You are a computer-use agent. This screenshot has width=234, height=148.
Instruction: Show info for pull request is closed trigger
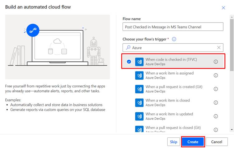(x=216, y=130)
